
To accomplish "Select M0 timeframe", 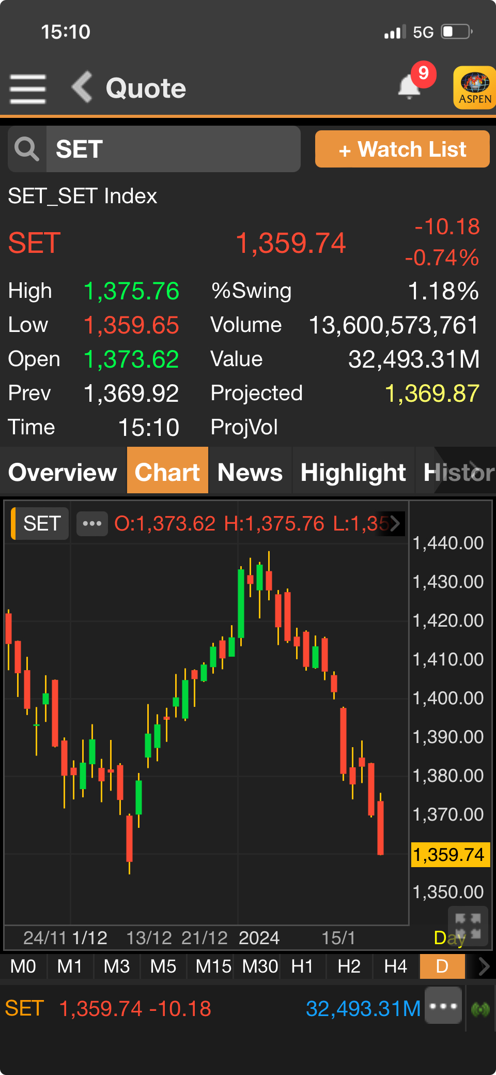I will (x=23, y=966).
